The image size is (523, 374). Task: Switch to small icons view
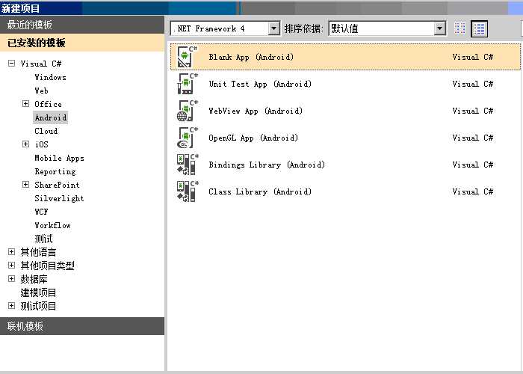pos(460,28)
